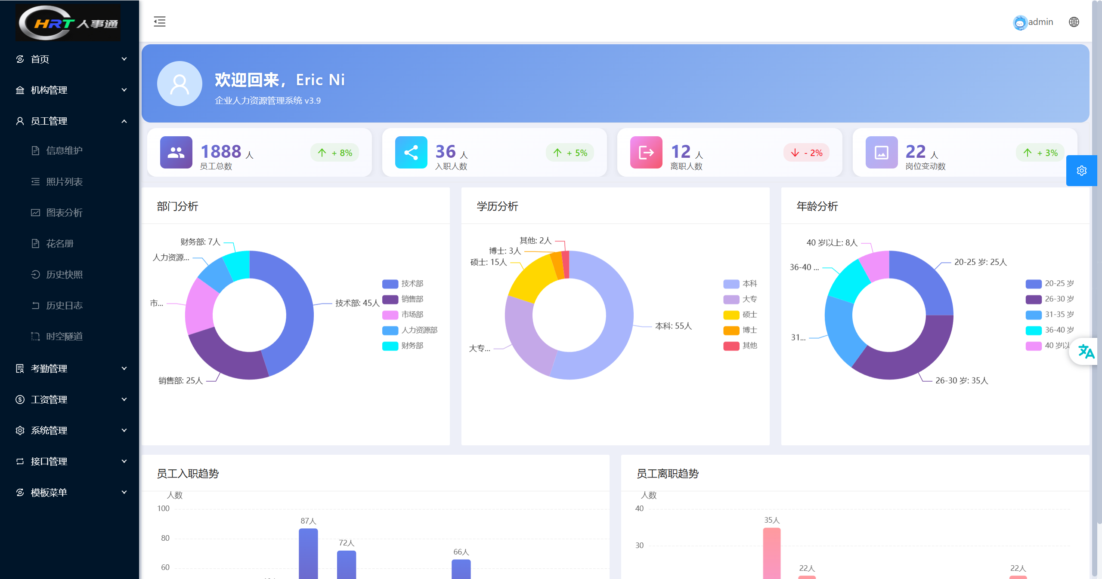Viewport: 1102px width, 579px height.
Task: Click the 接口管理 swap icon
Action: tap(20, 461)
